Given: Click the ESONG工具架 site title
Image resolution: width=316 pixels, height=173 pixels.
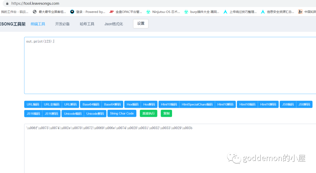Looking at the screenshot, I should (x=13, y=24).
